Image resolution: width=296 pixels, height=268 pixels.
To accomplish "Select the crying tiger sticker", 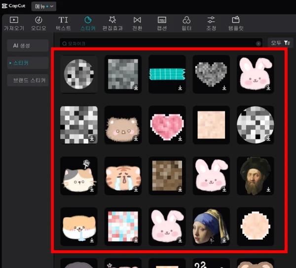I will (x=123, y=176).
